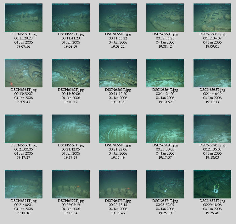The height and width of the screenshot is (224, 236).
Task: Open thumbnail DSCN6574T.jpg with marker
Action: [165, 184]
